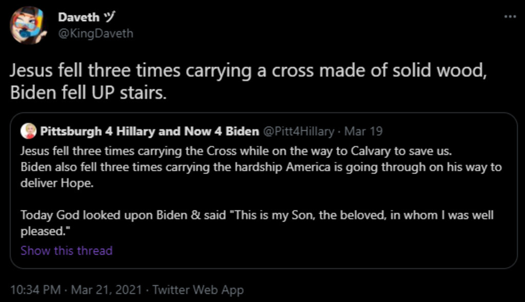
Task: Click the "Biden fell UP stairs." line
Action: (88, 93)
